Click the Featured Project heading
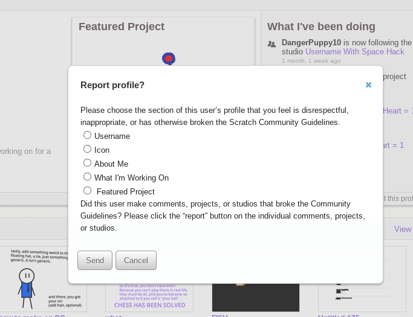The height and width of the screenshot is (317, 413). [x=122, y=27]
